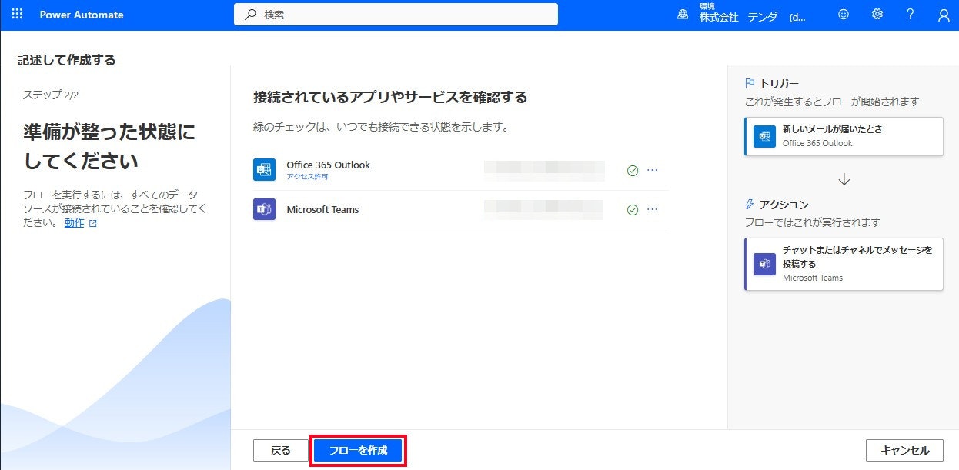This screenshot has height=470, width=959.
Task: Click the キャンセル button
Action: tap(904, 451)
